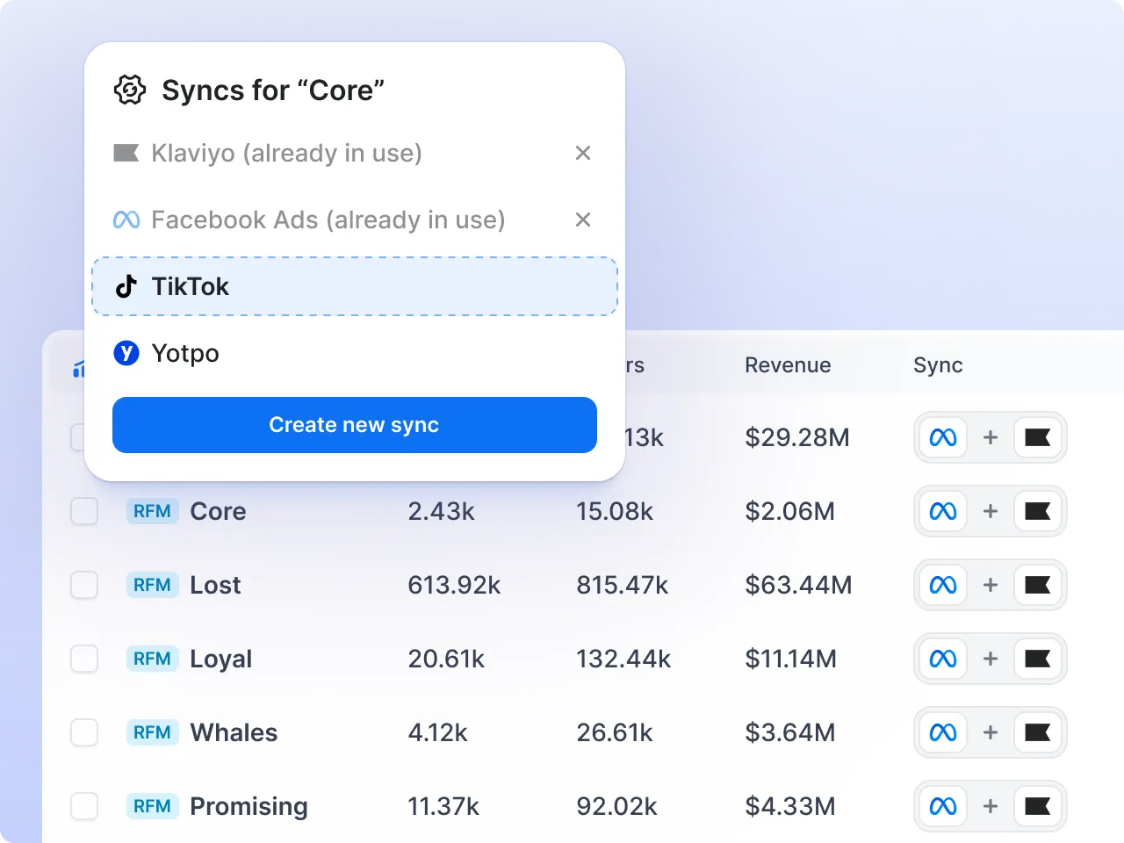This screenshot has height=843, width=1124.
Task: Click the 613.92k value in Lost row
Action: 454,585
